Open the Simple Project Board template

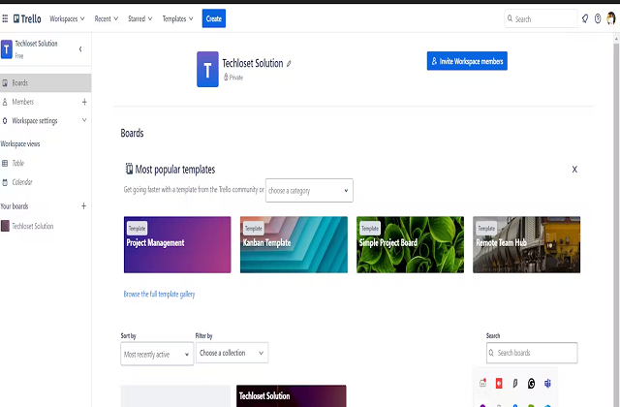(x=410, y=244)
